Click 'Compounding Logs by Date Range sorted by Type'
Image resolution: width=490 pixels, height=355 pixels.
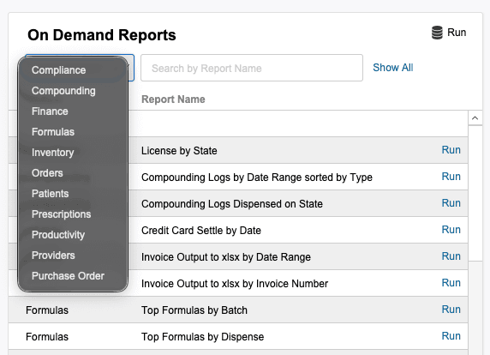[257, 177]
